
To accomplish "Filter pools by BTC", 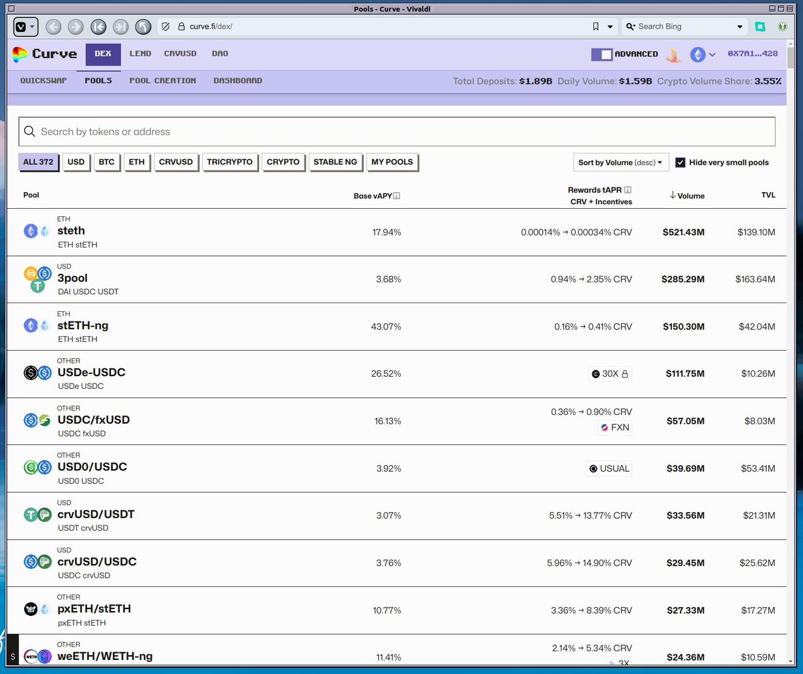I will tap(106, 162).
